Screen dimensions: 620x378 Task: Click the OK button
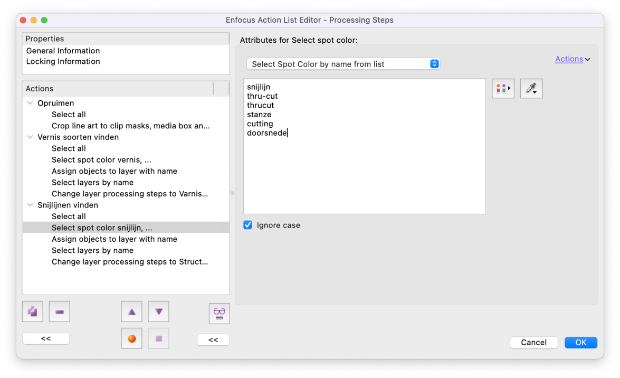point(580,343)
